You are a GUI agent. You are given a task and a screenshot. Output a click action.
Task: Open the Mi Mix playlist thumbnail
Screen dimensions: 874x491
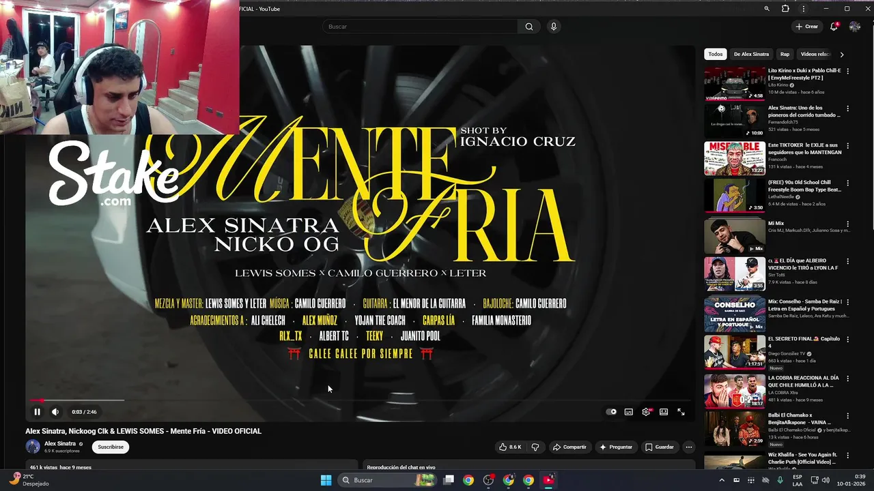point(735,237)
